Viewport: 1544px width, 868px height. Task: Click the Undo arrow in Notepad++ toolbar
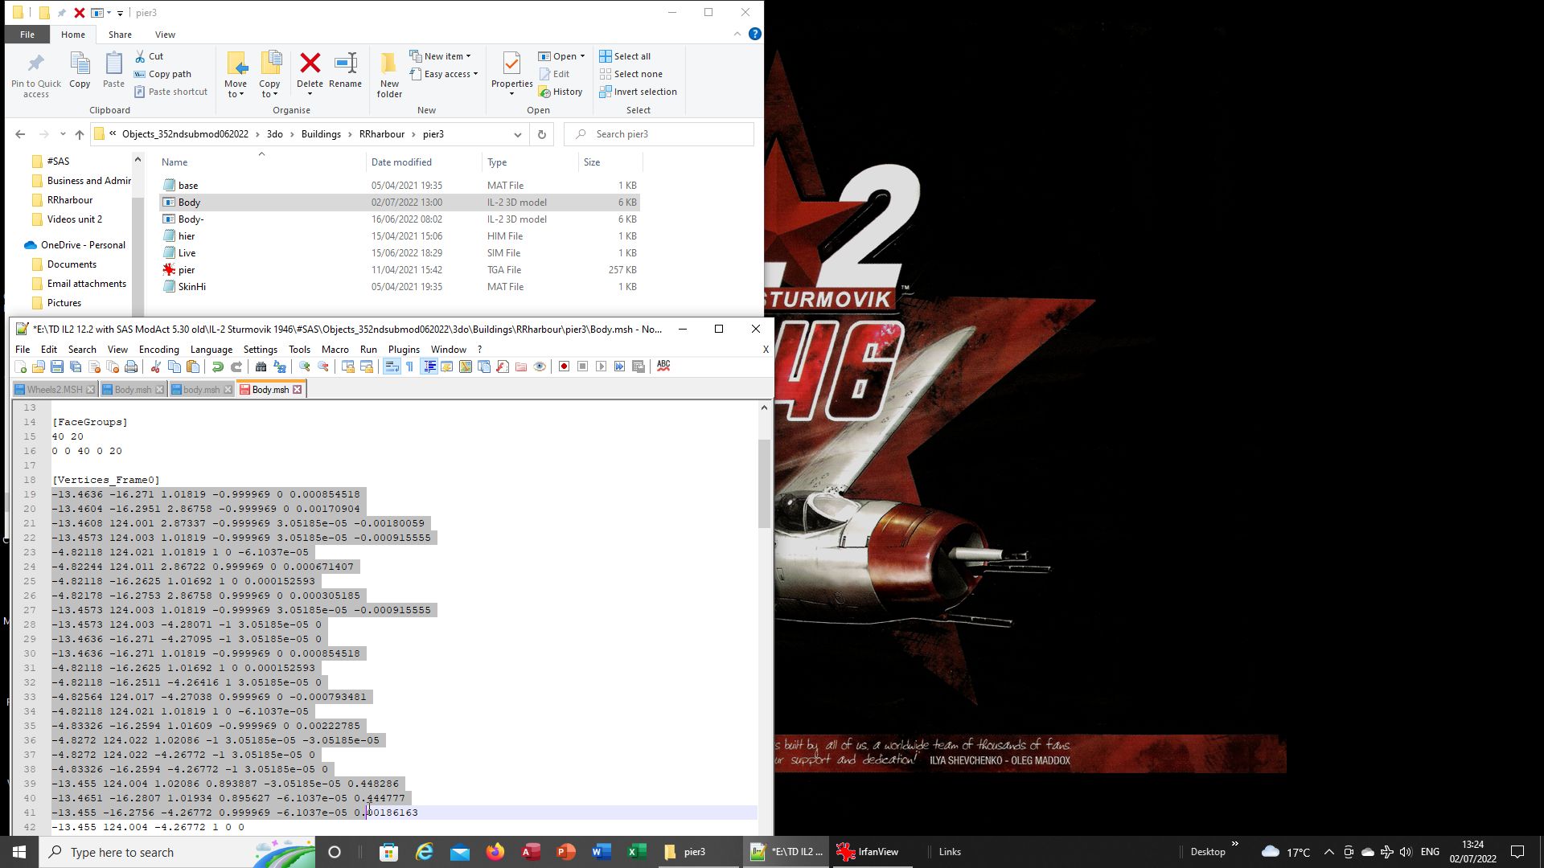click(217, 366)
